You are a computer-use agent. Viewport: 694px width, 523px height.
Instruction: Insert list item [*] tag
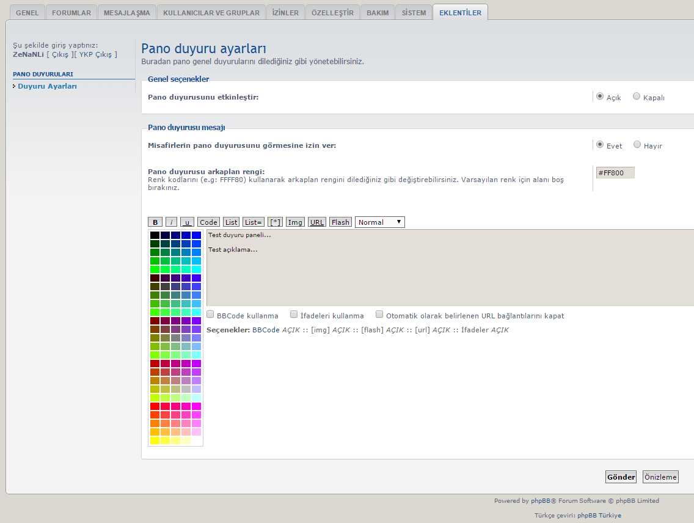click(x=275, y=222)
